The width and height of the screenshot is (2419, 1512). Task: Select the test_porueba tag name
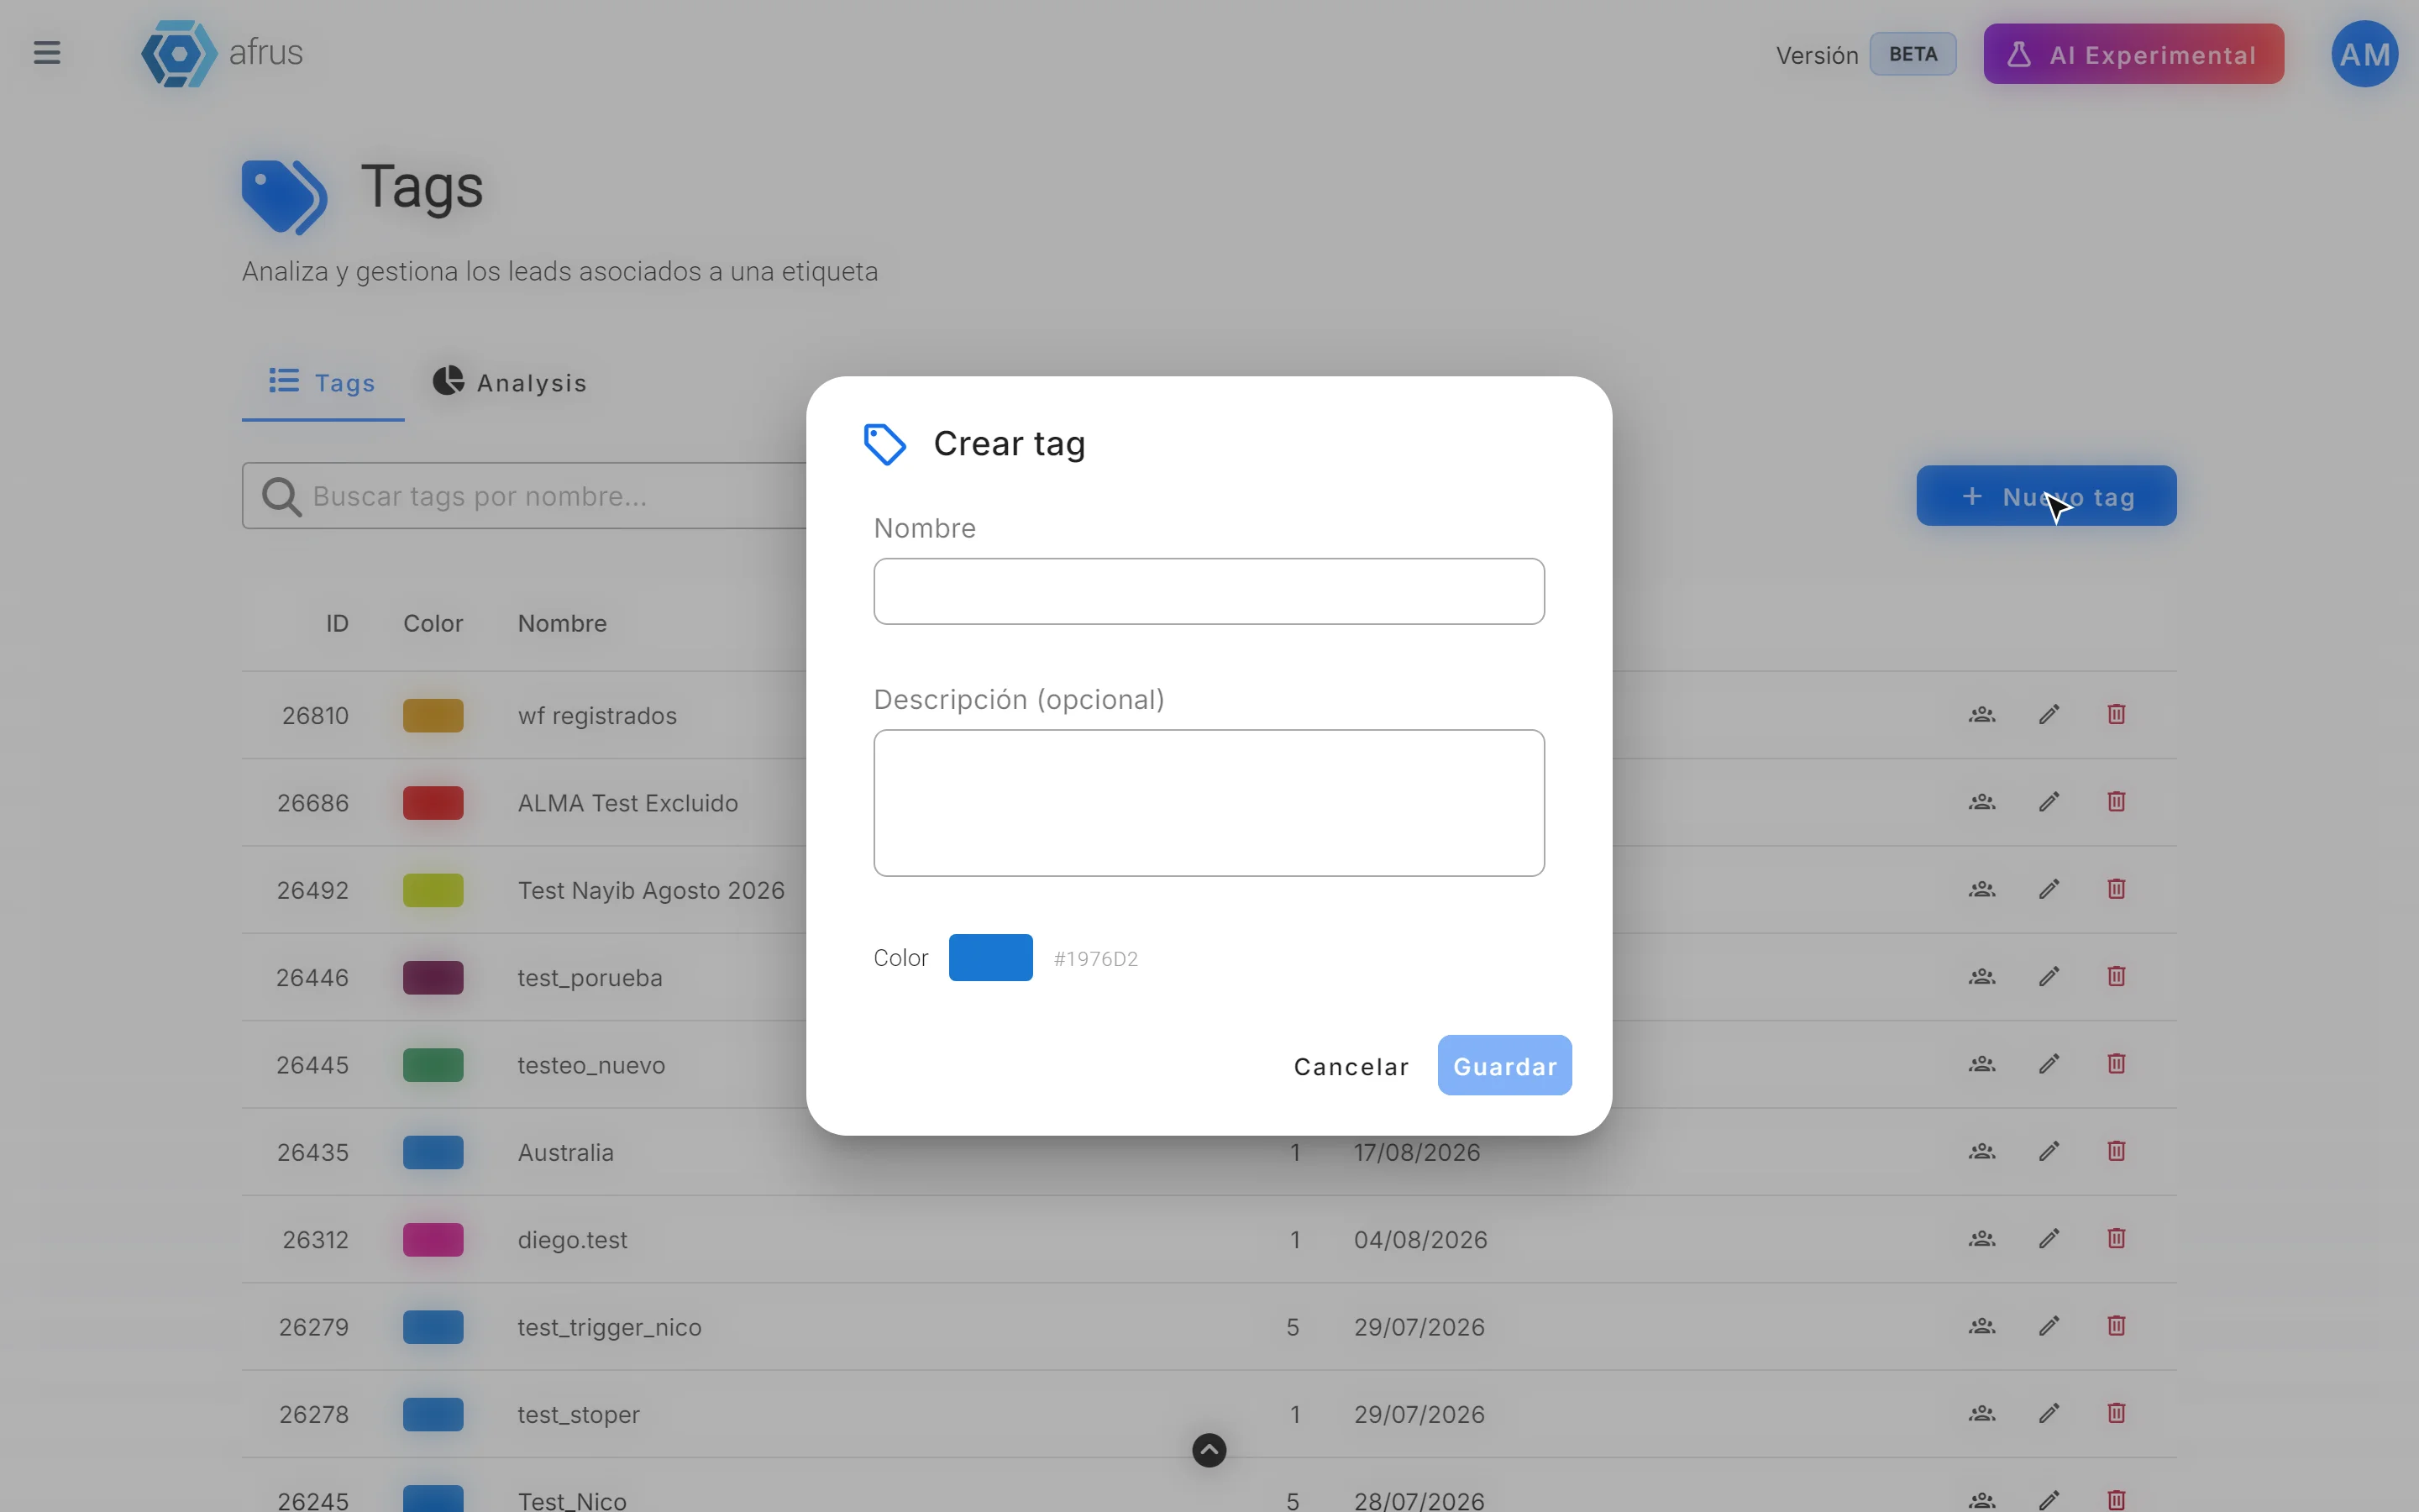coord(590,978)
